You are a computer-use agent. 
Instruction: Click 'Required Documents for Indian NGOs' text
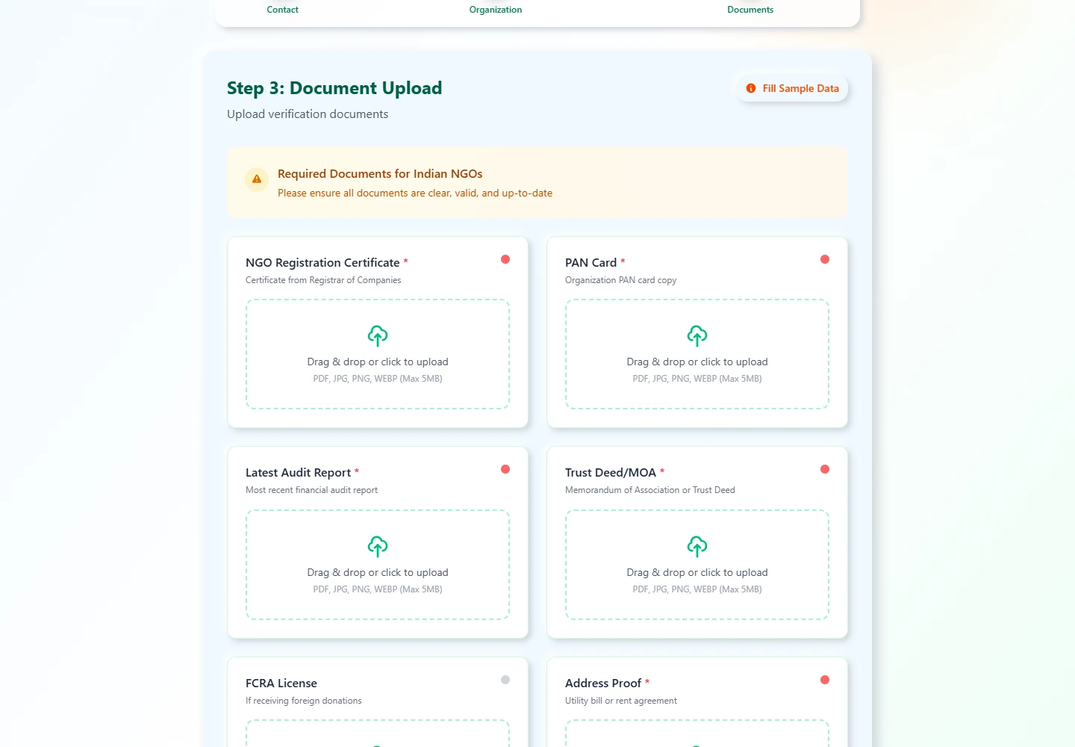pyautogui.click(x=380, y=174)
